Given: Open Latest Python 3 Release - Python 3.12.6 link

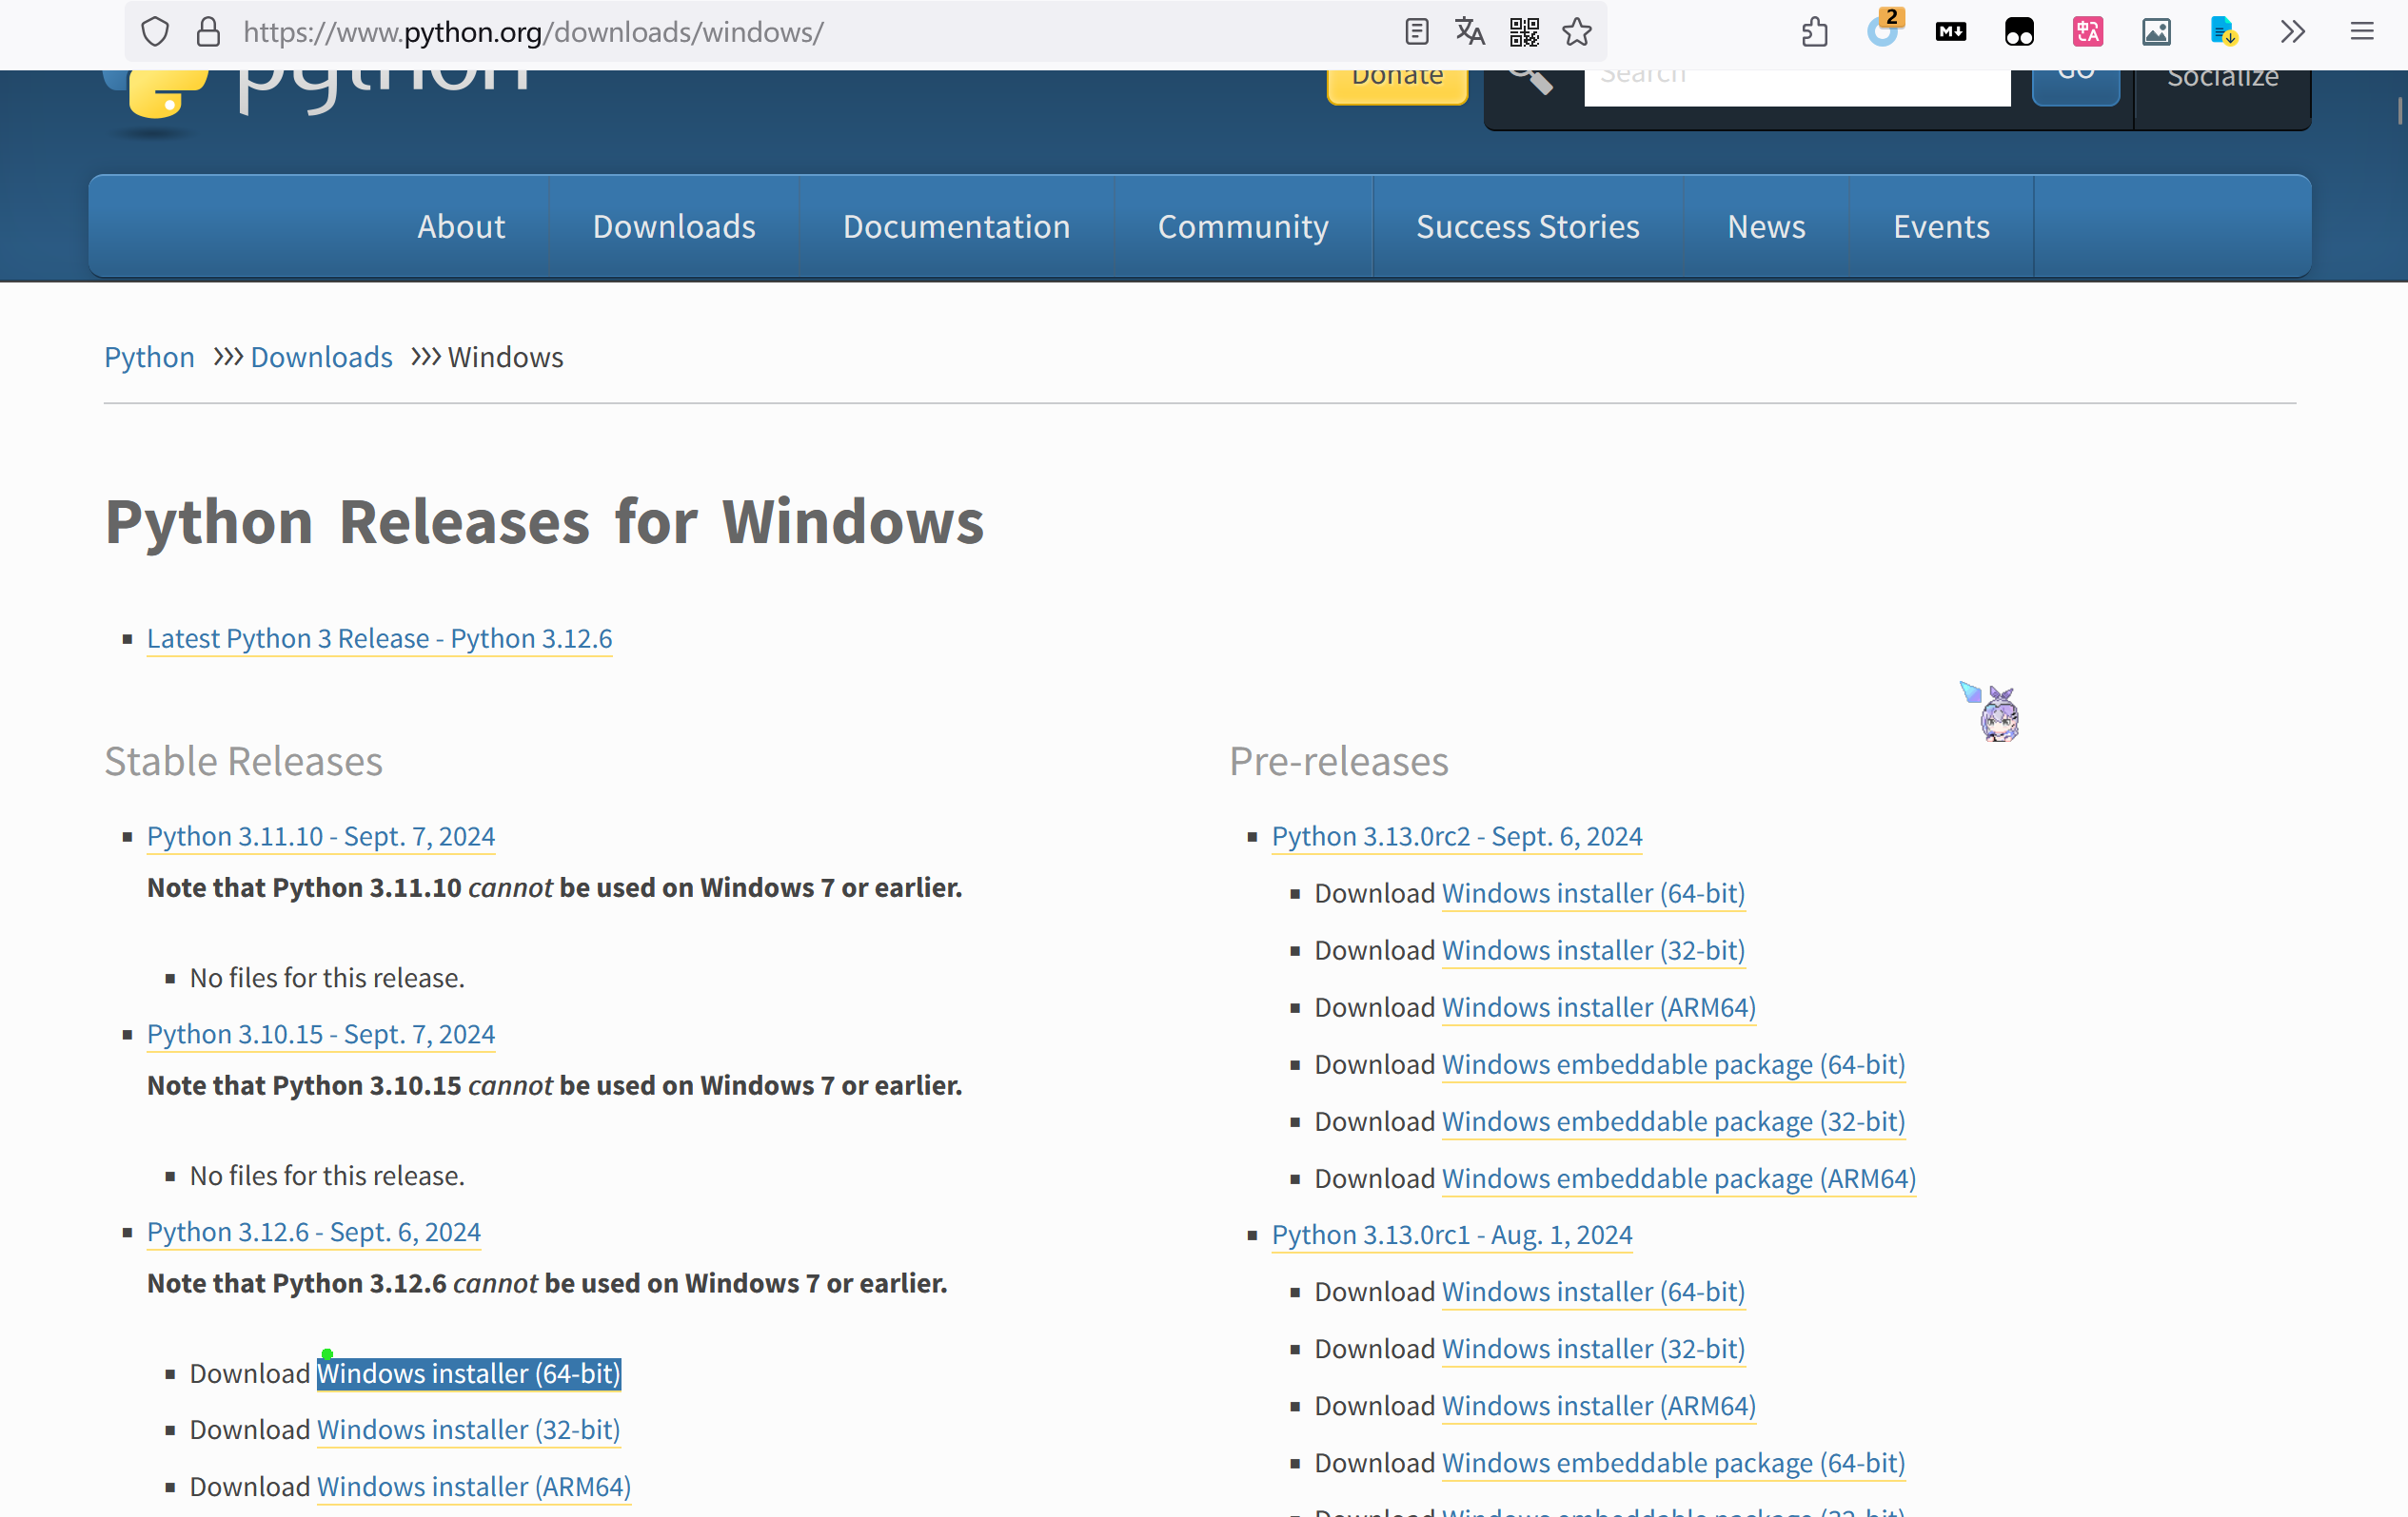Looking at the screenshot, I should coord(379,638).
